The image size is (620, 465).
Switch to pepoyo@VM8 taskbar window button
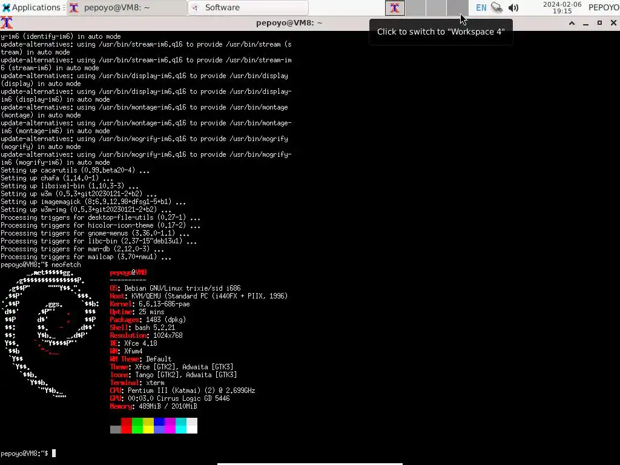coord(127,7)
